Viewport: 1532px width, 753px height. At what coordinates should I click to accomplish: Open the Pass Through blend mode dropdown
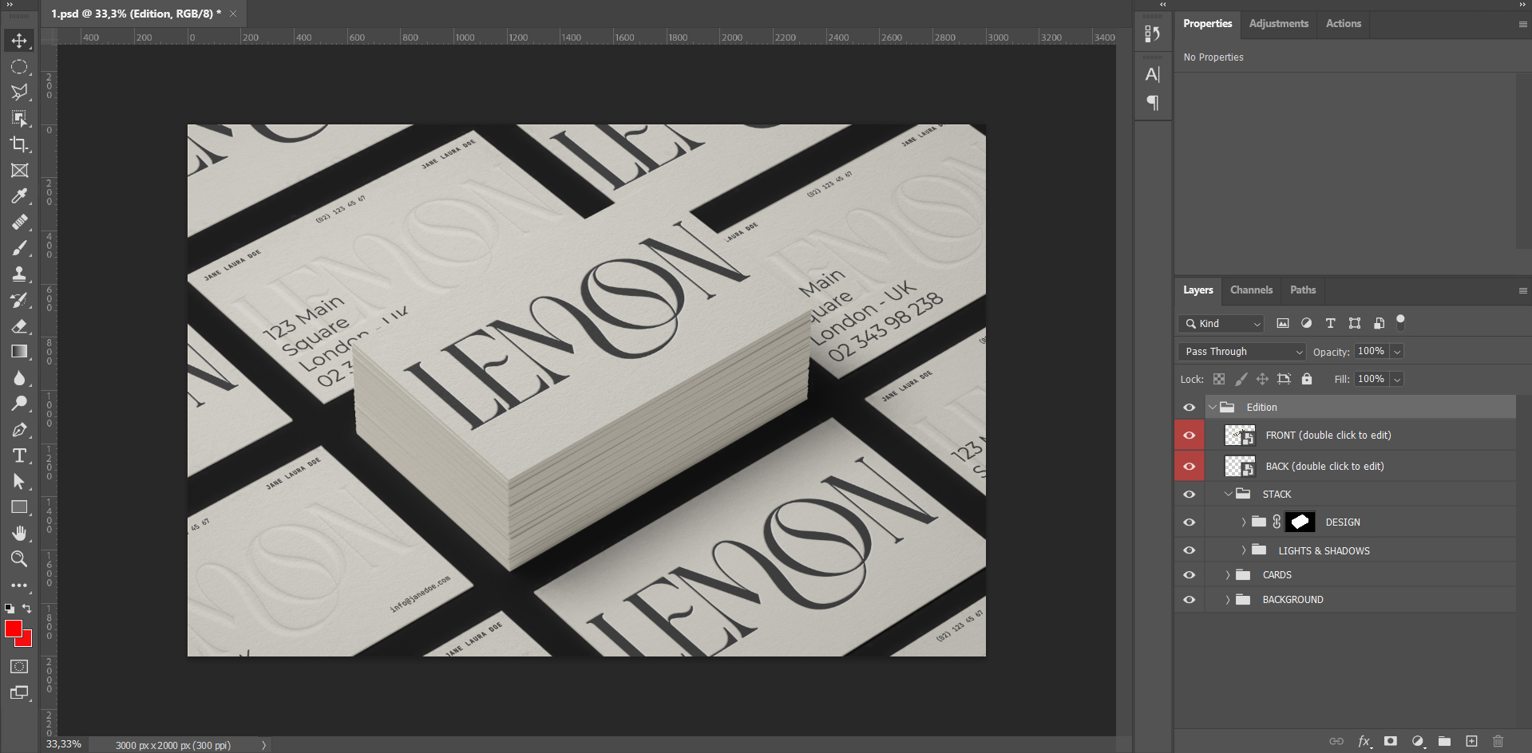point(1241,352)
